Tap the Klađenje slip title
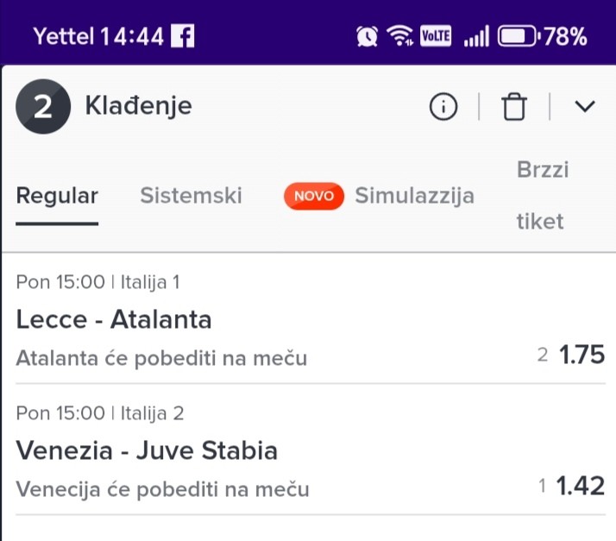 138,106
